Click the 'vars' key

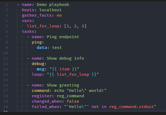tap(27, 21)
